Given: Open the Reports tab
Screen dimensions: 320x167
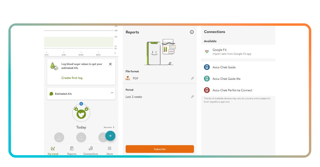Looking at the screenshot, I should [72, 150].
